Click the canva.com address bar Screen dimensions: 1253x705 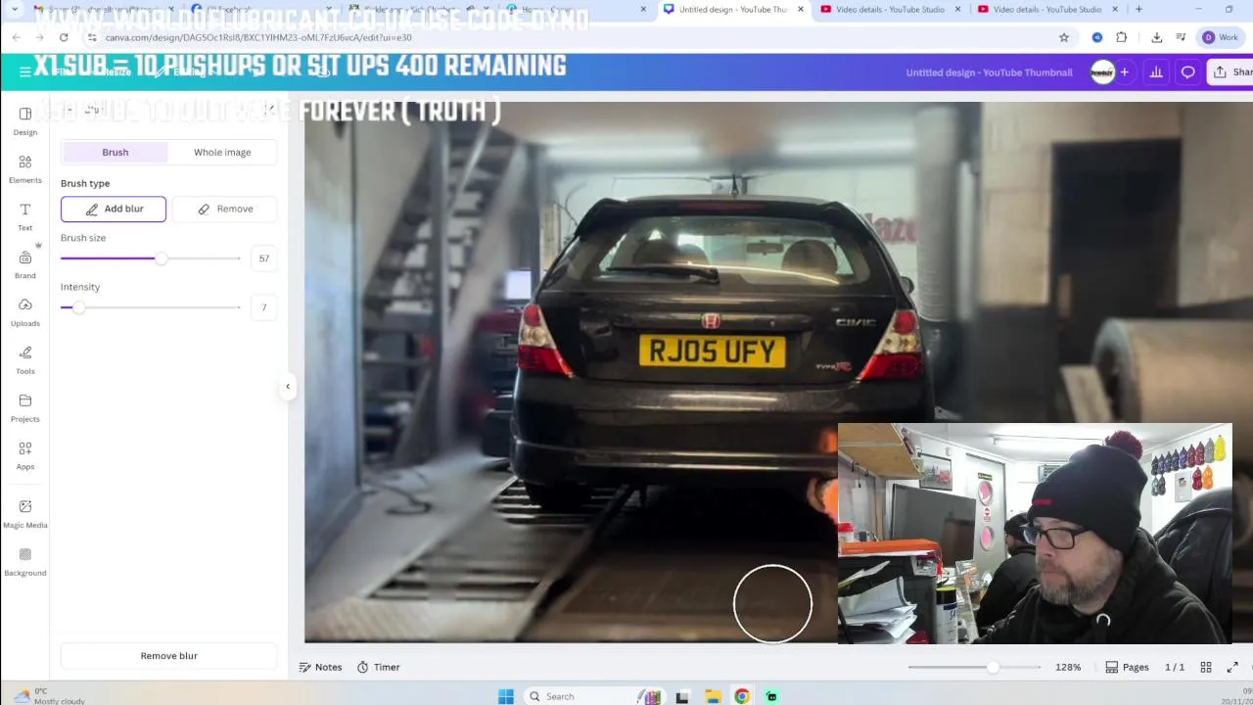(568, 37)
